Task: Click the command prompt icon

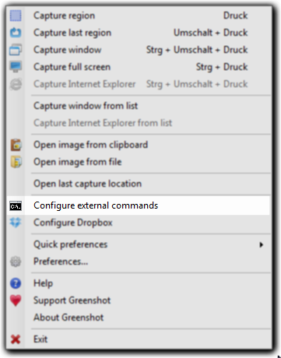Action: [16, 205]
